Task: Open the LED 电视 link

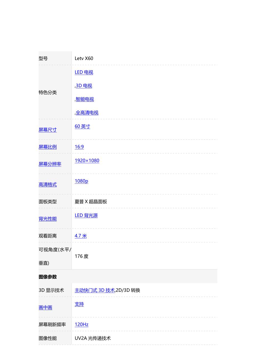Action: pyautogui.click(x=84, y=72)
